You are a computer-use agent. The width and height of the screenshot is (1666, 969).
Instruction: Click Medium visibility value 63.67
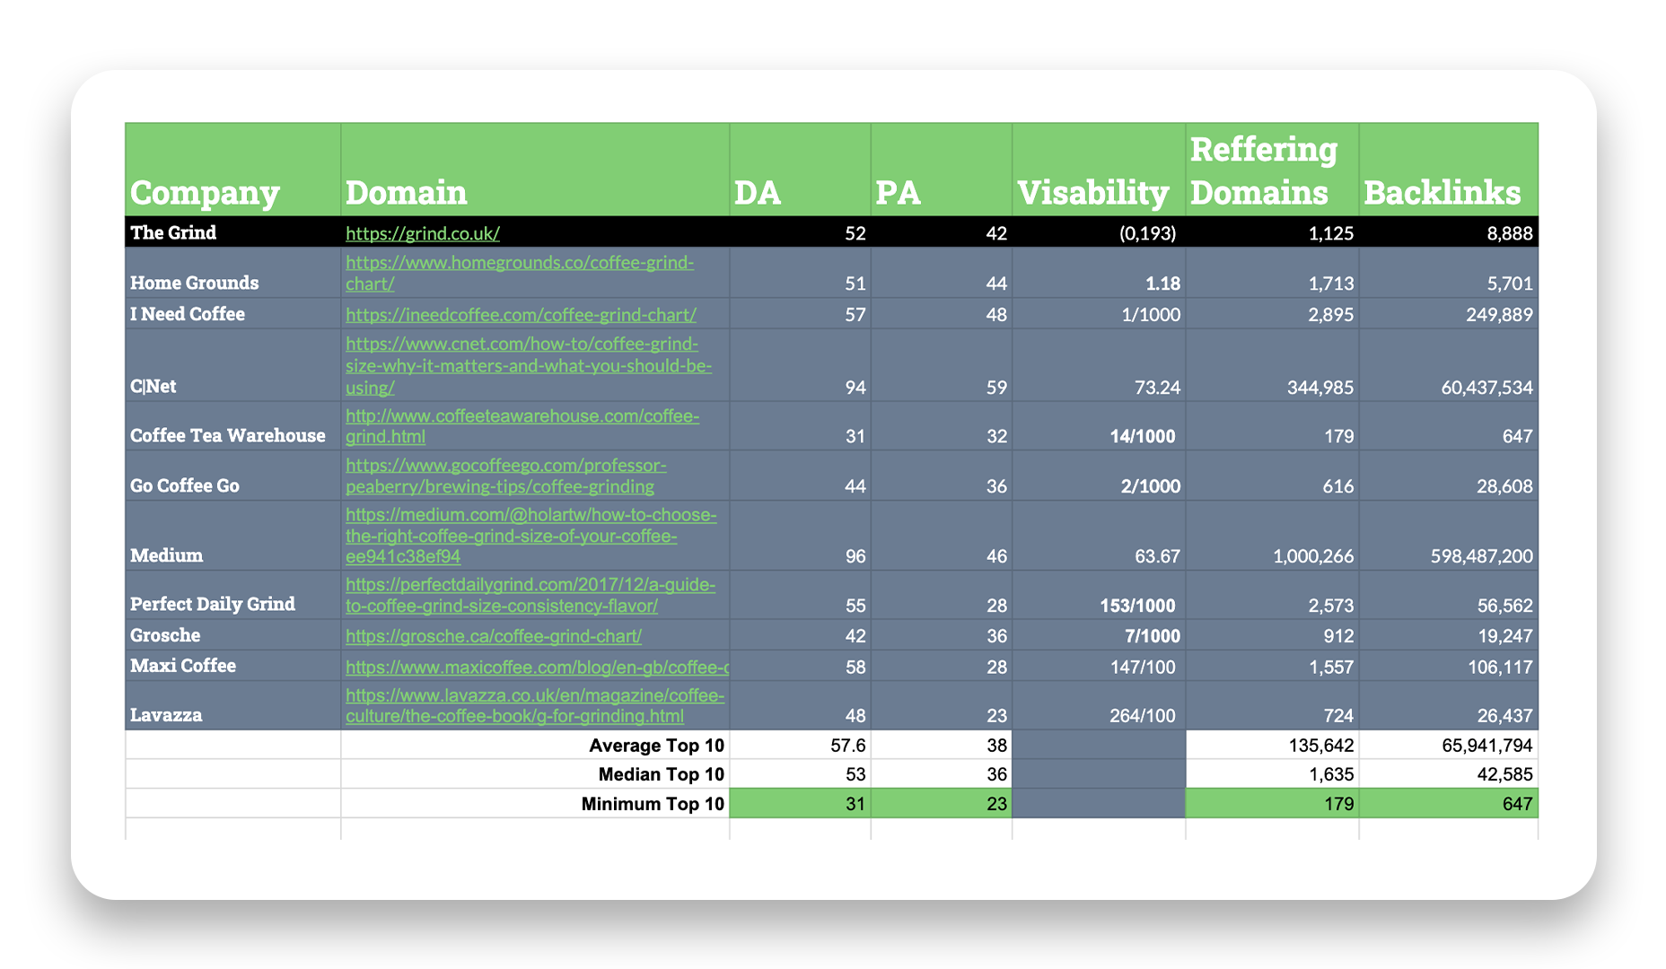click(x=1157, y=556)
